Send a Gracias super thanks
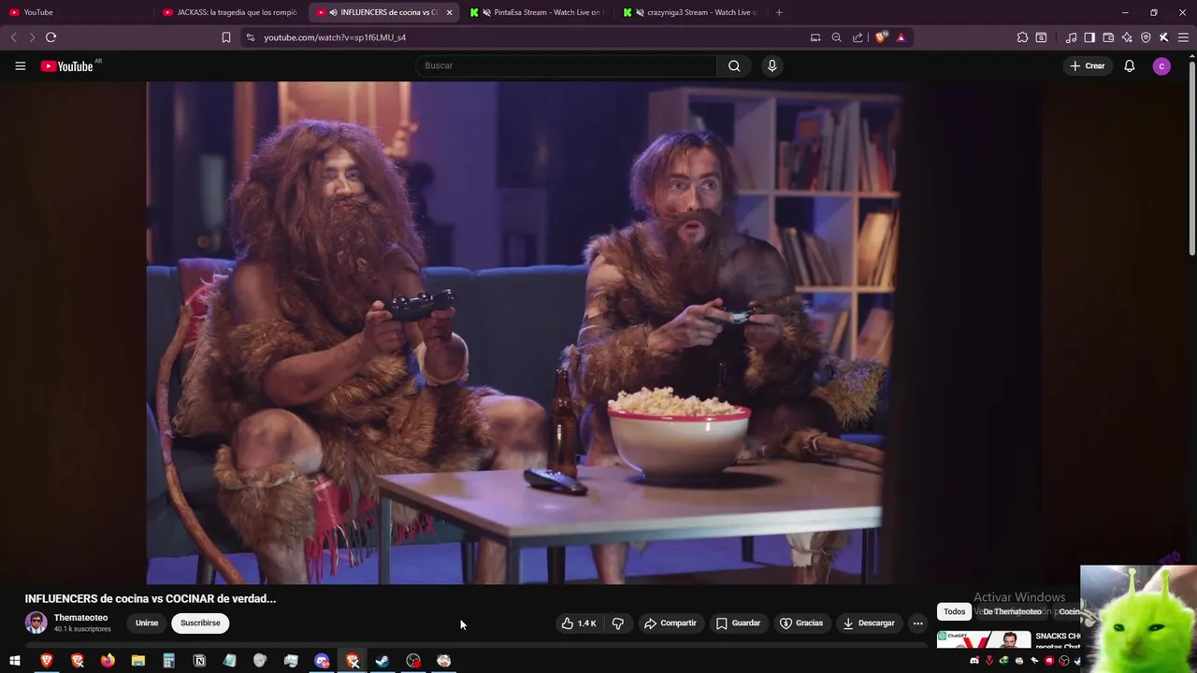1197x673 pixels. (802, 623)
